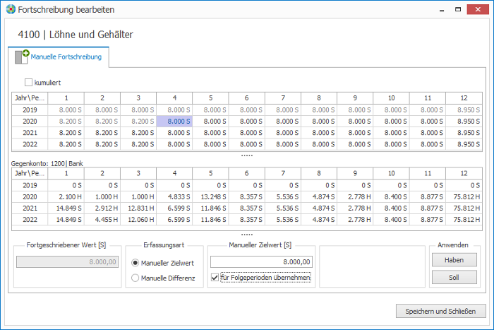Click row label 2021 in Gegenkonto table

pyautogui.click(x=30, y=208)
